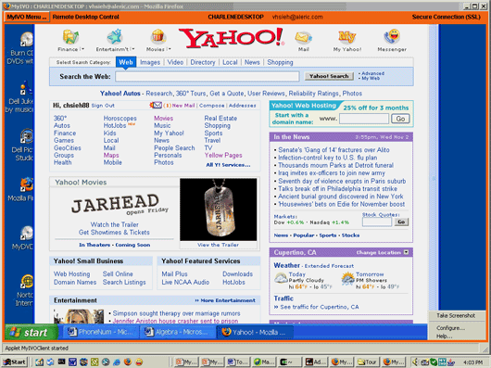Viewport: 491px width, 368px height.
Task: Click the Yahoo! Search button
Action: coord(329,76)
